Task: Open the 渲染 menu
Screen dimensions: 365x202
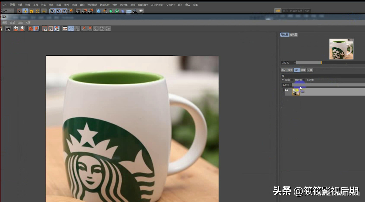Action: point(74,5)
